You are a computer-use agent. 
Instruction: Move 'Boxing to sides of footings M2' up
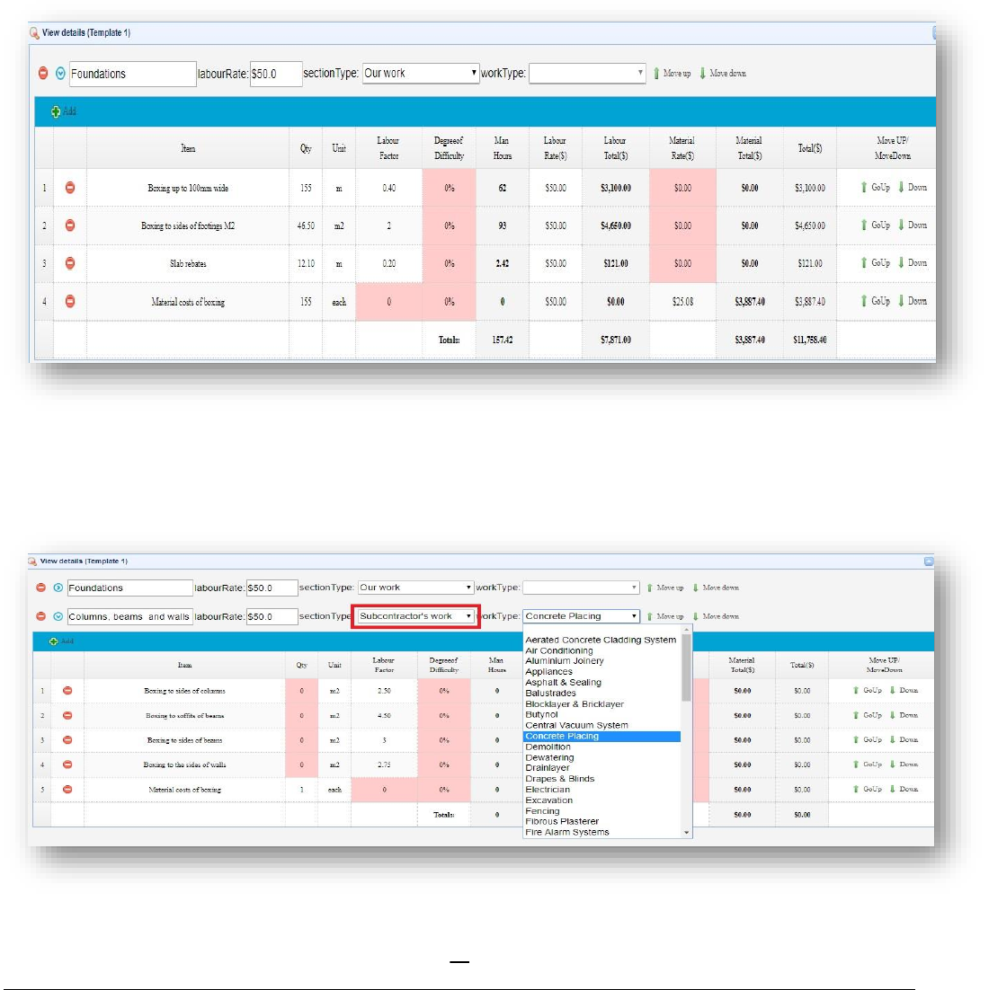coord(875,225)
